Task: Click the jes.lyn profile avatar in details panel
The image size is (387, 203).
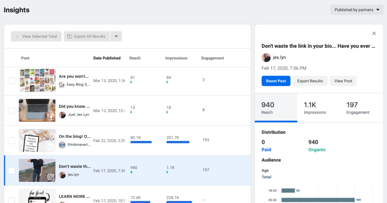Action: pyautogui.click(x=265, y=57)
